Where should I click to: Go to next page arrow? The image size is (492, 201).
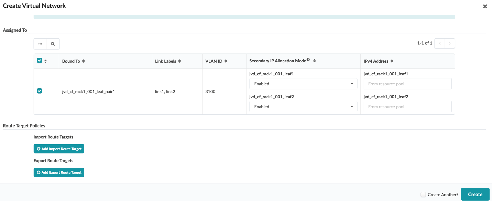[x=450, y=43]
